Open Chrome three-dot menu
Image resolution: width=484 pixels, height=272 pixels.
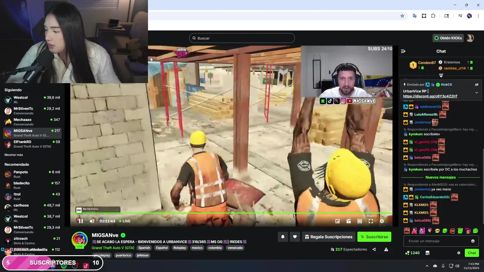tap(478, 16)
